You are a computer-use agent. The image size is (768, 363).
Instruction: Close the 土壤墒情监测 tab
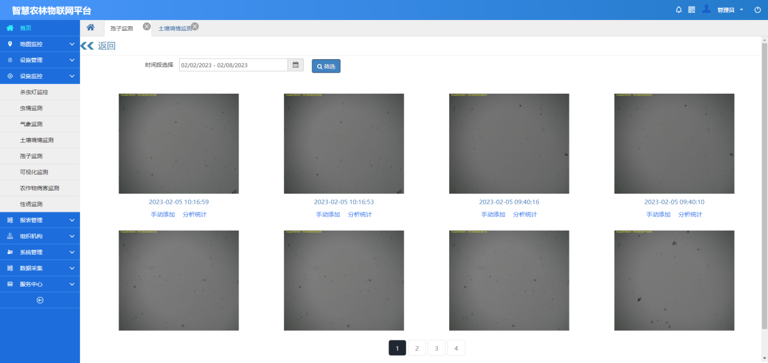pos(195,26)
